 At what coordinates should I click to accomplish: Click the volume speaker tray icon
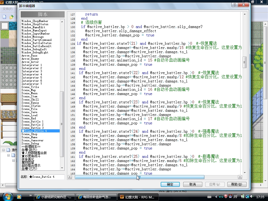[x=252, y=197]
